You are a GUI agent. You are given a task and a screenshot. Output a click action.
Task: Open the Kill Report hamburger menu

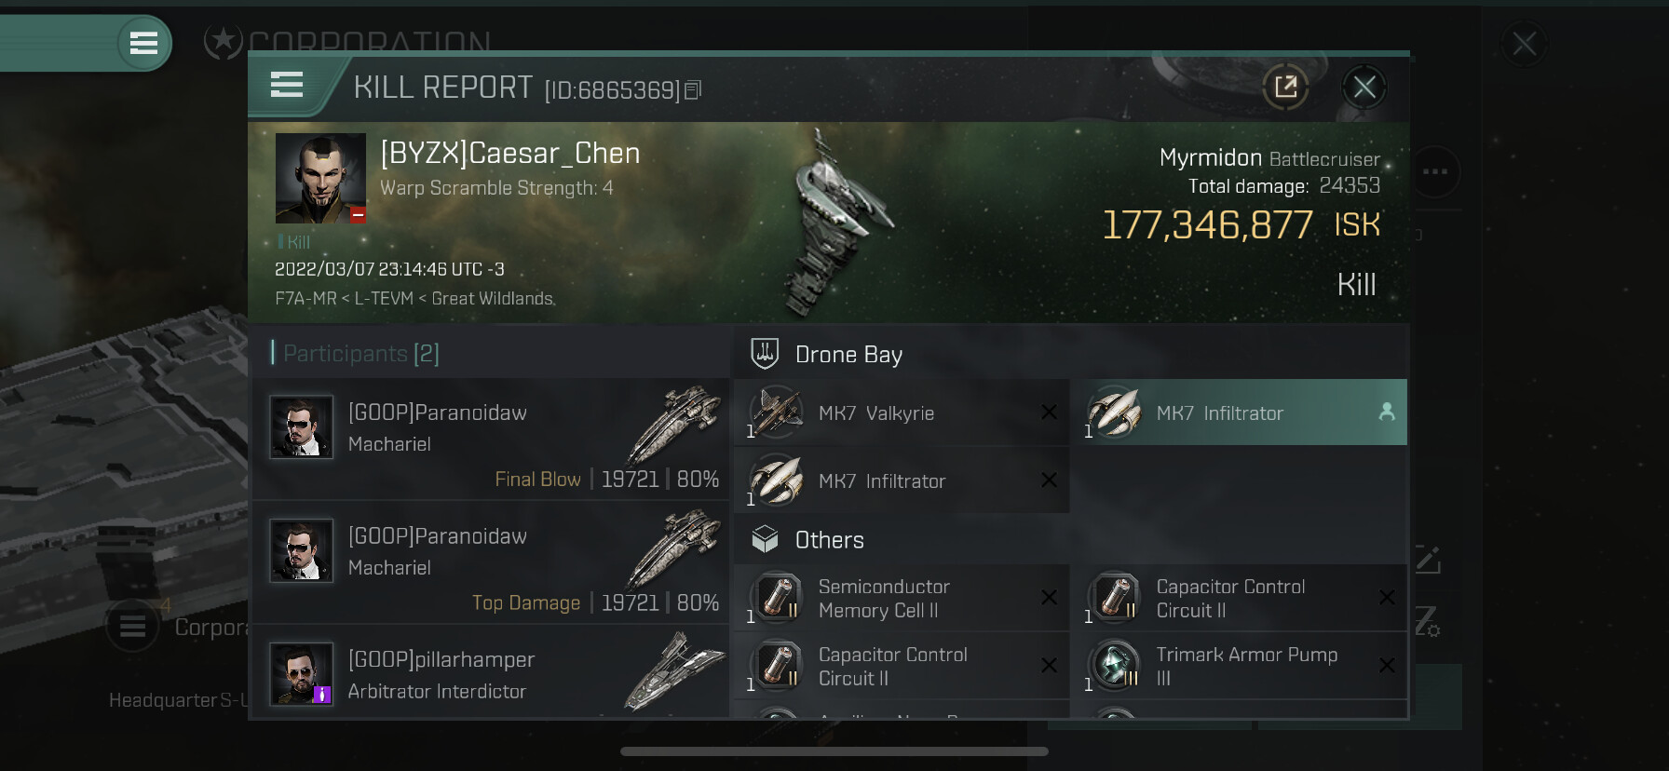287,86
